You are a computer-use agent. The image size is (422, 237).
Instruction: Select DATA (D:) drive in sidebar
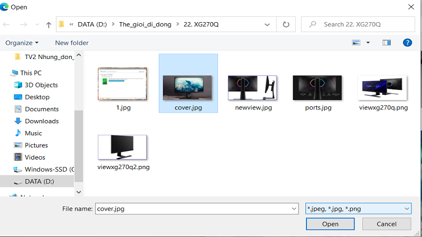(x=37, y=181)
